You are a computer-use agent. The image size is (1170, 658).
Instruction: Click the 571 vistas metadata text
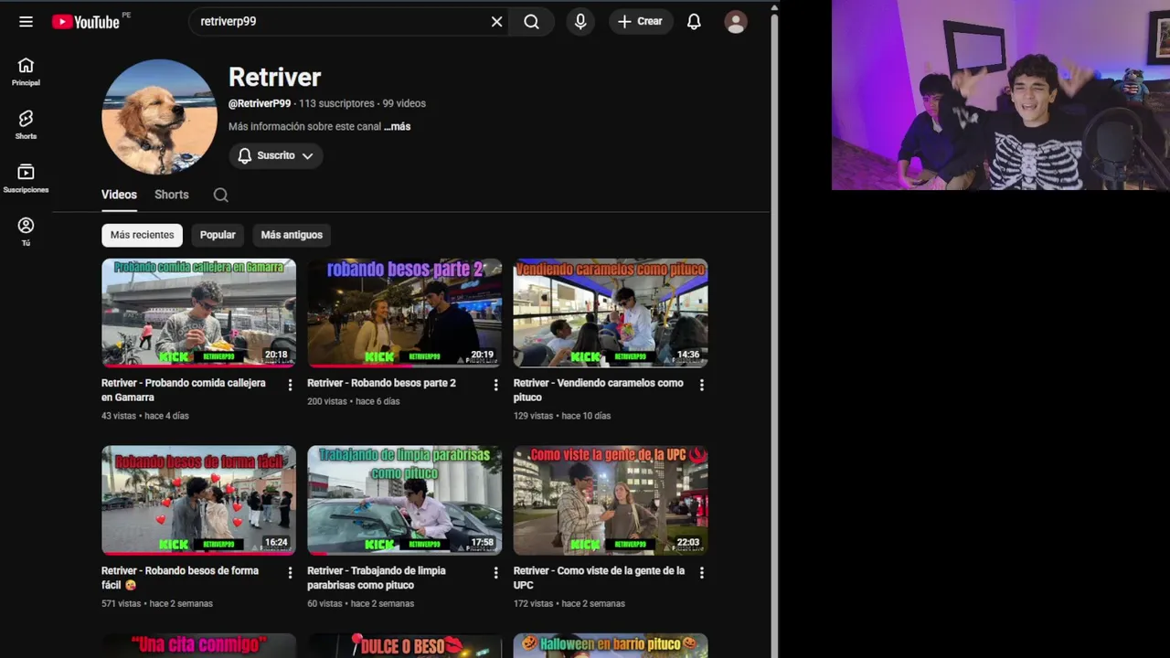click(x=157, y=603)
